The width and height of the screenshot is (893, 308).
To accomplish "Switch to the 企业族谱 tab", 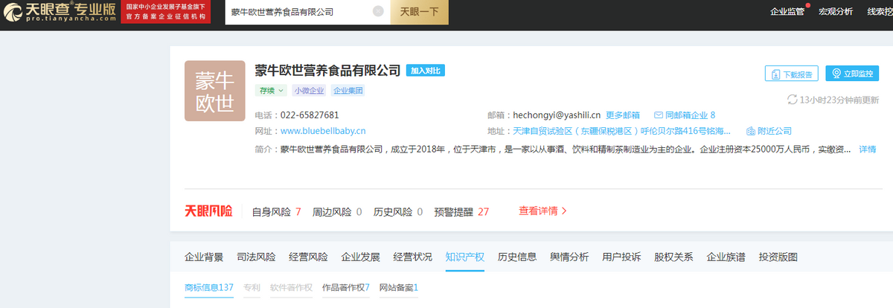I will click(x=726, y=257).
